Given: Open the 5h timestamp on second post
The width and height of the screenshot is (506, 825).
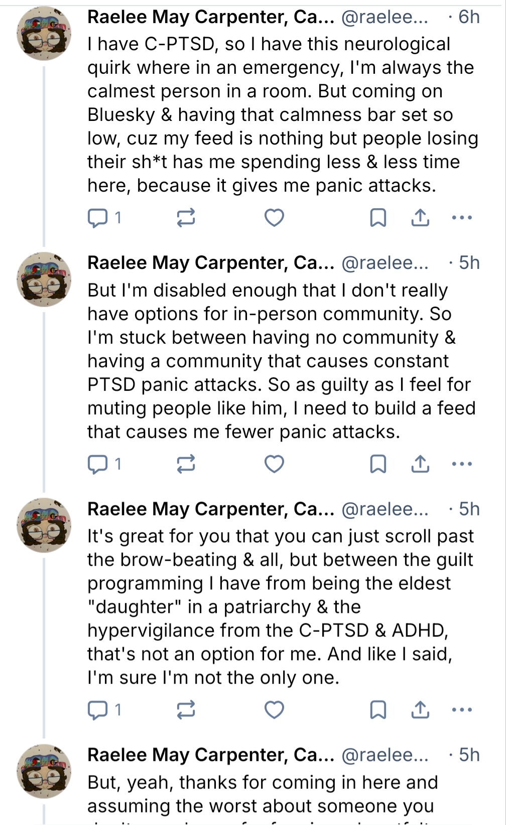Looking at the screenshot, I should (469, 263).
